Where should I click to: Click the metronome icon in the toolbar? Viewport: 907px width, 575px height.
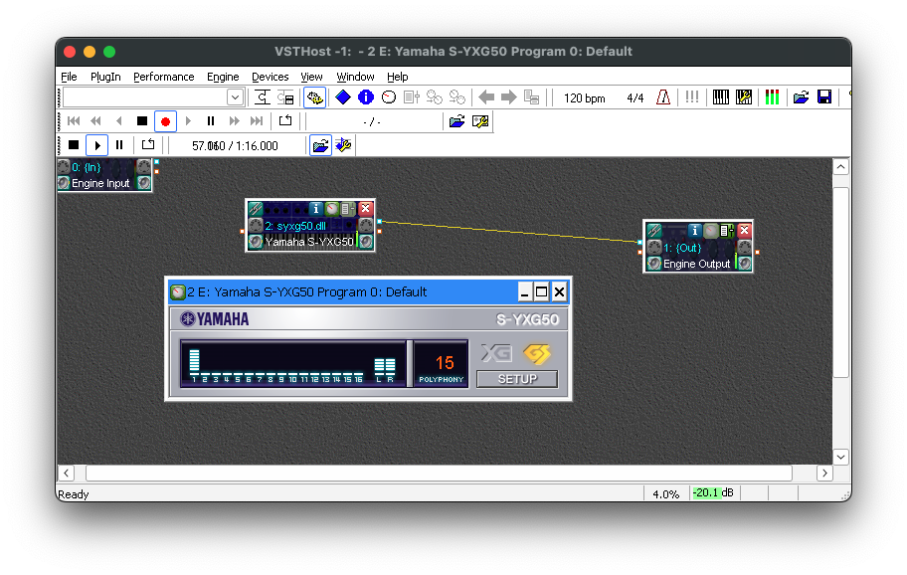coord(663,97)
